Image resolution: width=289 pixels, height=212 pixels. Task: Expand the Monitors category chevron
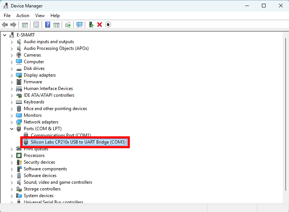coord(12,116)
